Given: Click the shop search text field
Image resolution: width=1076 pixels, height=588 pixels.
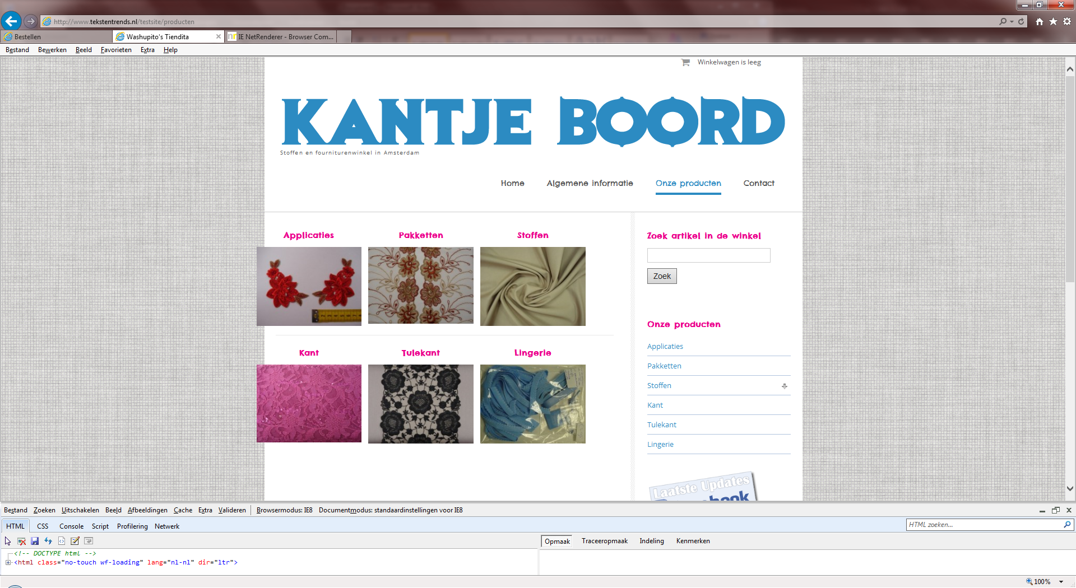Looking at the screenshot, I should 708,255.
